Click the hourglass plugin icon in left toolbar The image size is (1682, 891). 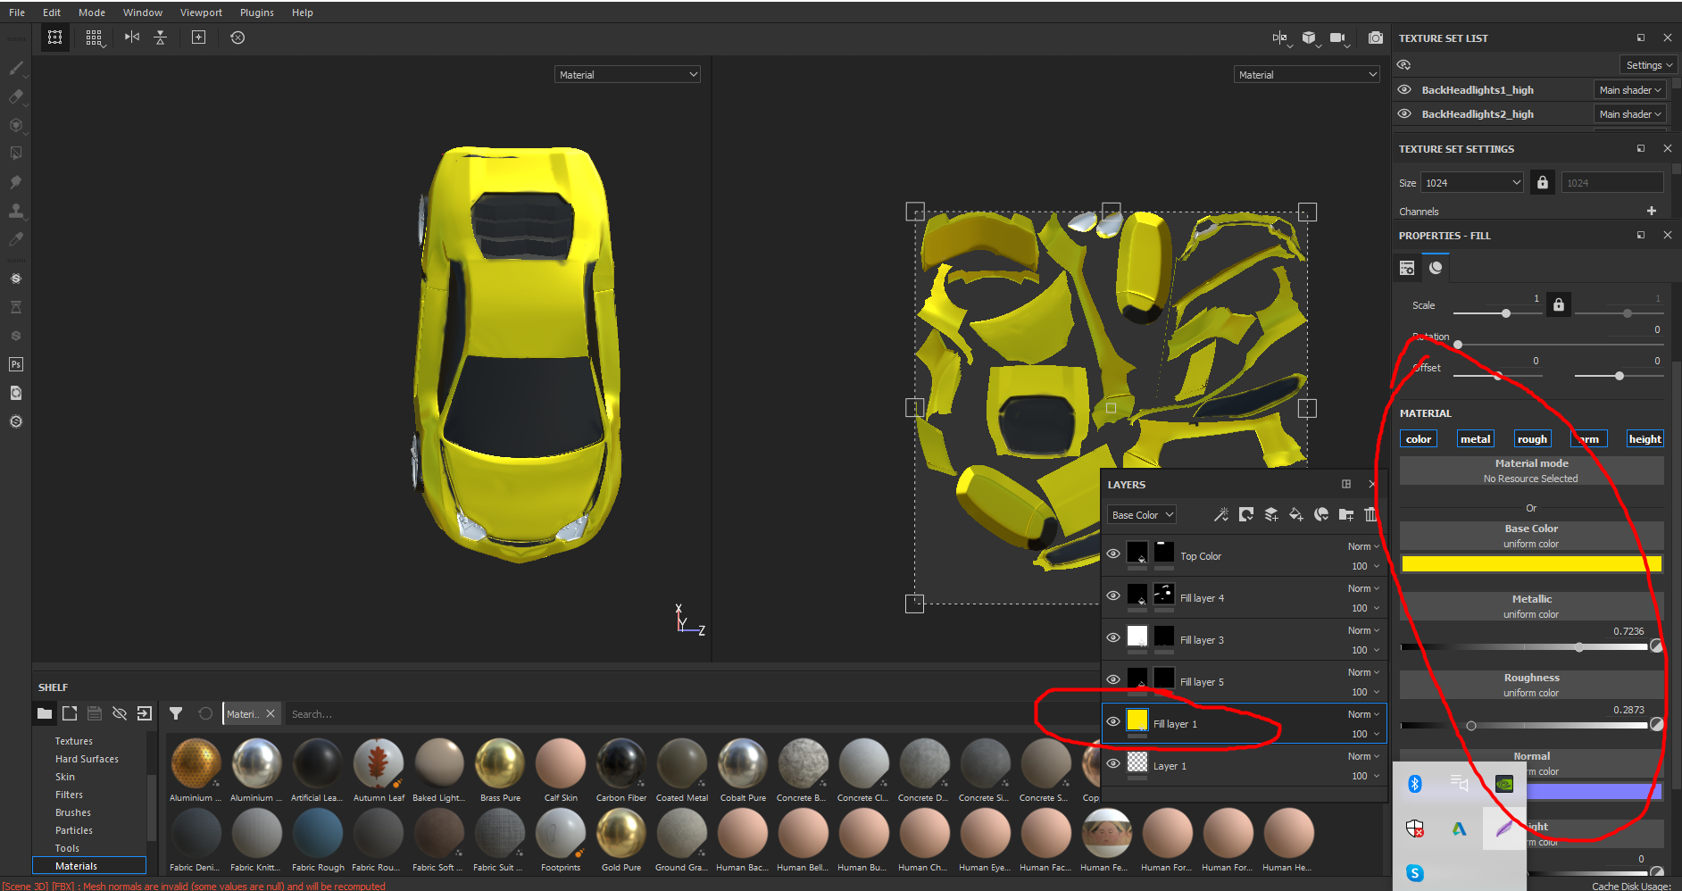(x=16, y=307)
